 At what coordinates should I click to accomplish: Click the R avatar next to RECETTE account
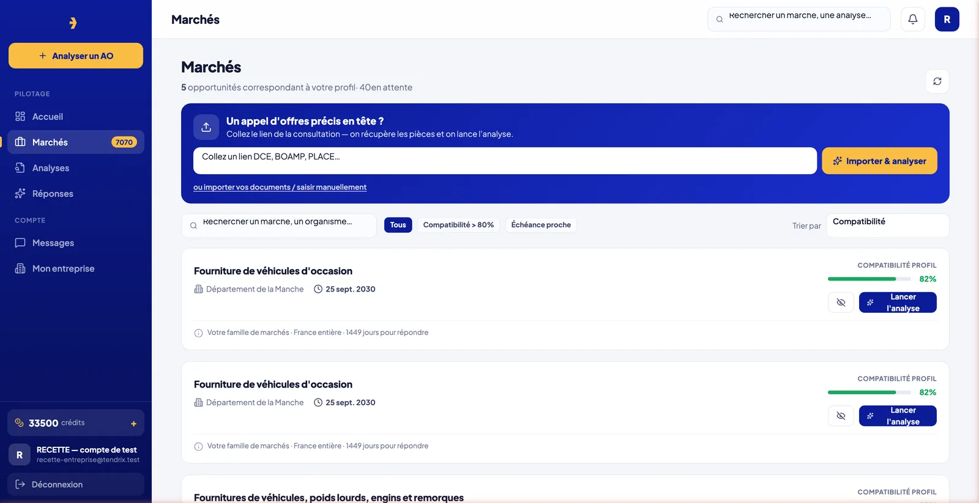[x=20, y=455]
